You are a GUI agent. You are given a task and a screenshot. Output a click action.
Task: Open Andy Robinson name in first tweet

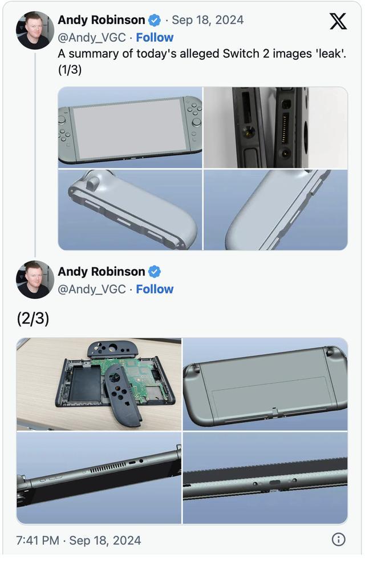102,20
